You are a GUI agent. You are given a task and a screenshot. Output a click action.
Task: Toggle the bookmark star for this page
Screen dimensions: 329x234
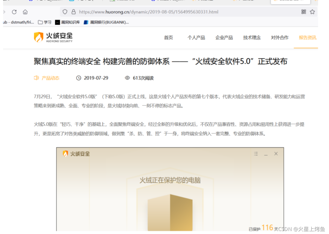[x=312, y=12]
